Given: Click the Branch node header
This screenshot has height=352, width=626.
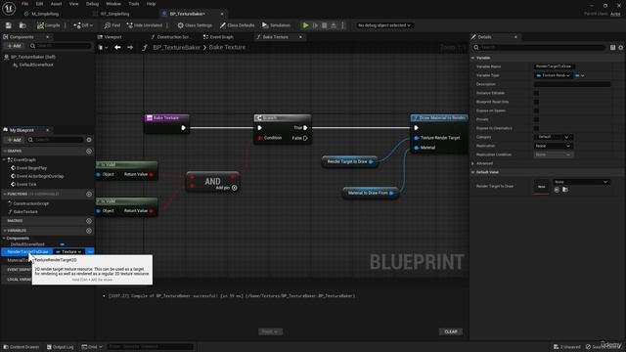Looking at the screenshot, I should (x=283, y=118).
